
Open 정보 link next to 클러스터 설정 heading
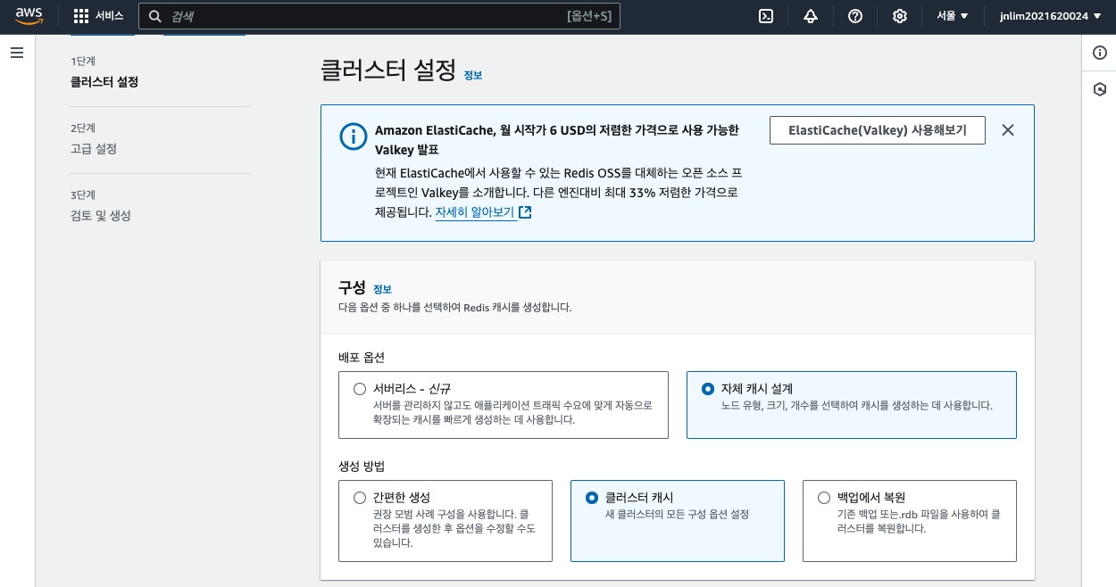(473, 76)
